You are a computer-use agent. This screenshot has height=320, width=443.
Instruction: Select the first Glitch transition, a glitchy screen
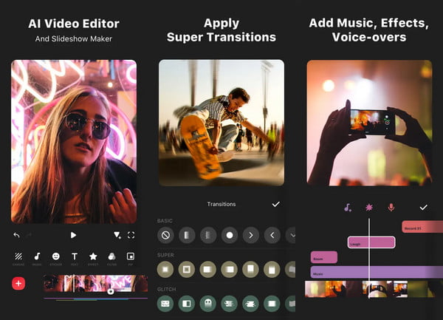click(165, 304)
